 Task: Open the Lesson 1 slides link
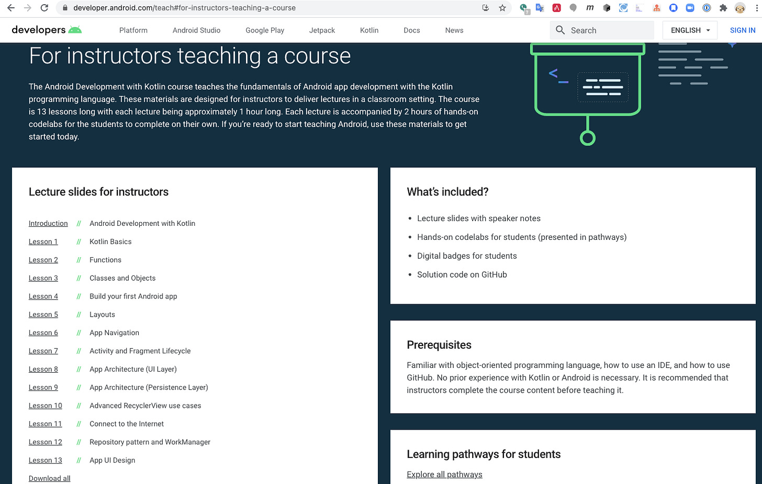[43, 241]
